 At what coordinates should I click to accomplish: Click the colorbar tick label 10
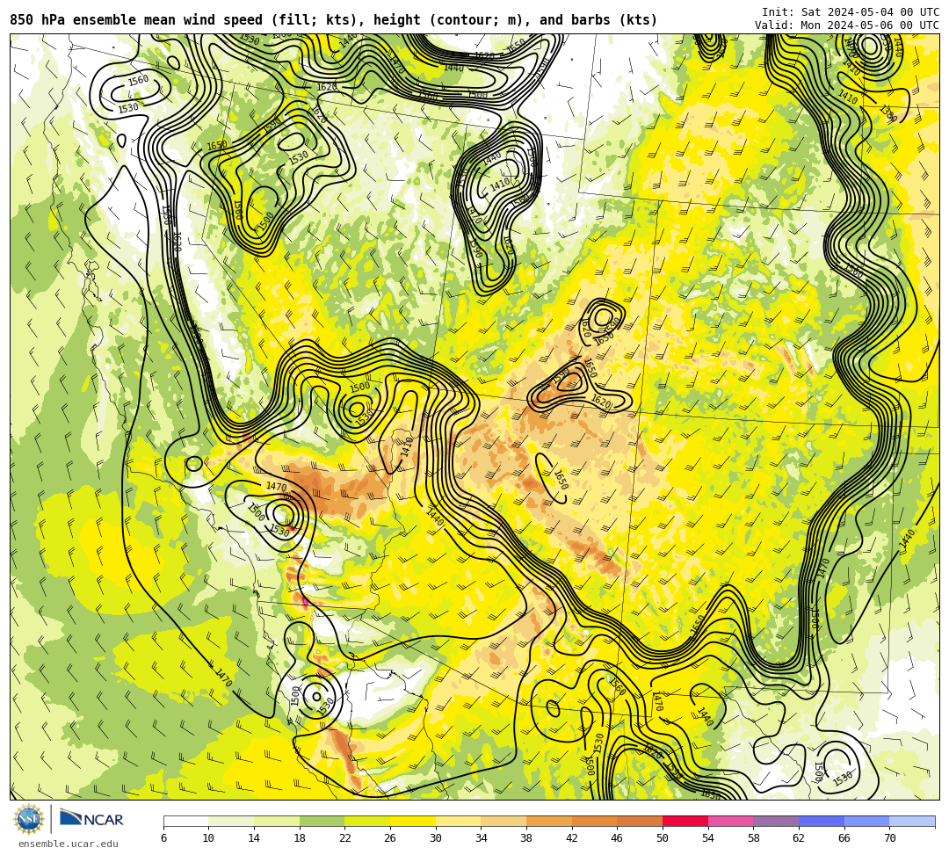coord(209,838)
